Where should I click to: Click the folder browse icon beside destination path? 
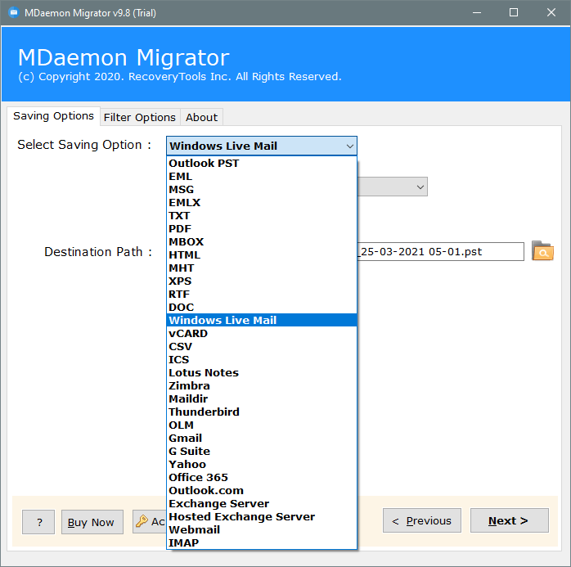coord(542,251)
